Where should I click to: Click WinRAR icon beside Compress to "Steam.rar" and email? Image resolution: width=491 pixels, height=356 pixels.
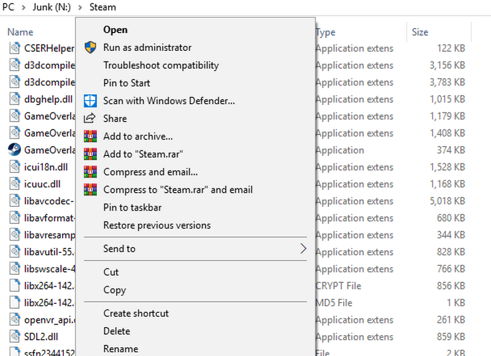coord(90,190)
